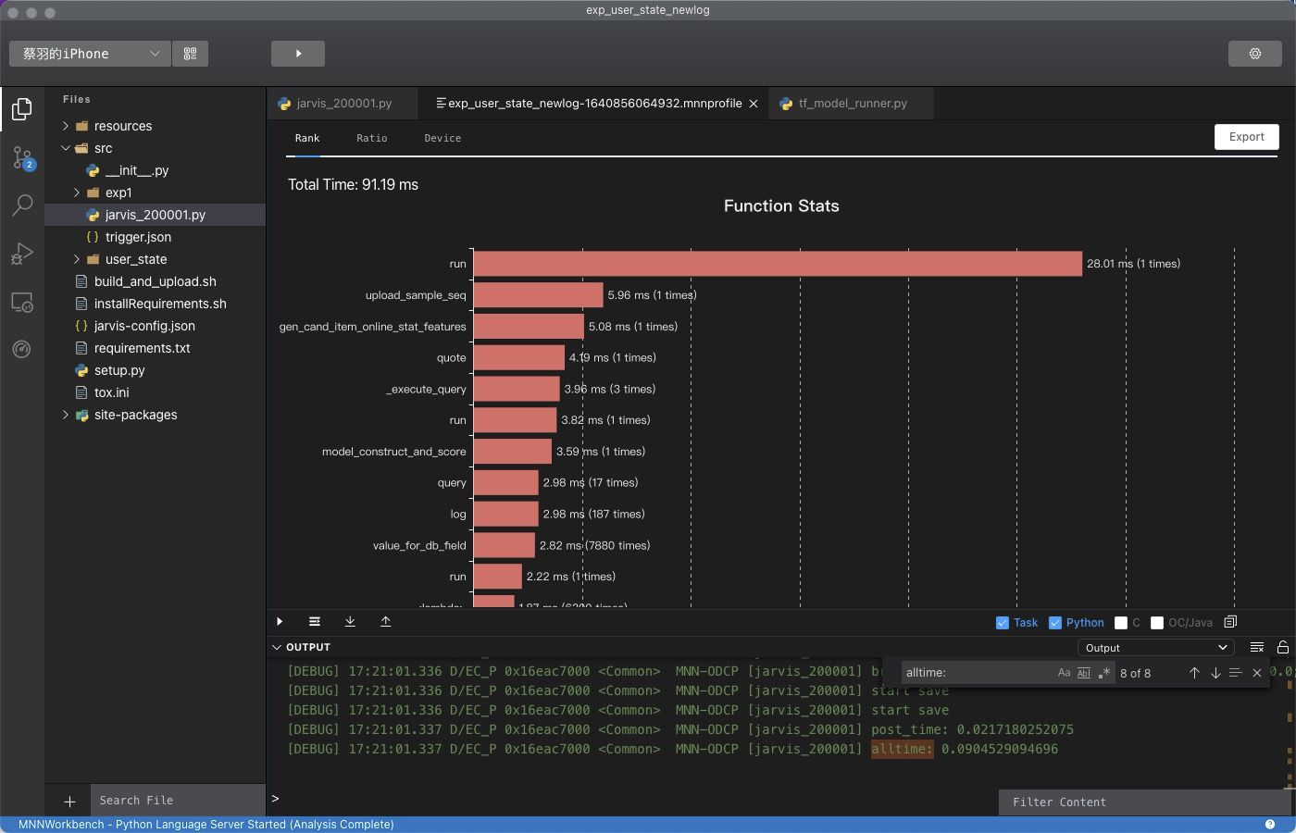Screen dimensions: 1296x833
Task: Open the settings gear in the top right
Action: pyautogui.click(x=1254, y=54)
